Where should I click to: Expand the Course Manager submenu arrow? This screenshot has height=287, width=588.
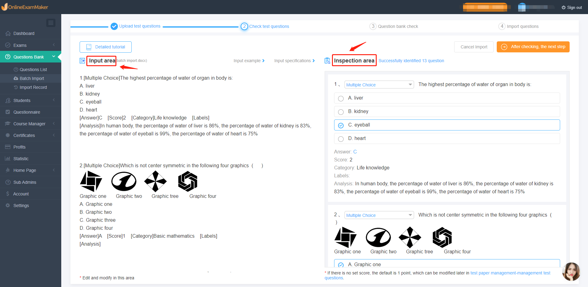tap(54, 124)
